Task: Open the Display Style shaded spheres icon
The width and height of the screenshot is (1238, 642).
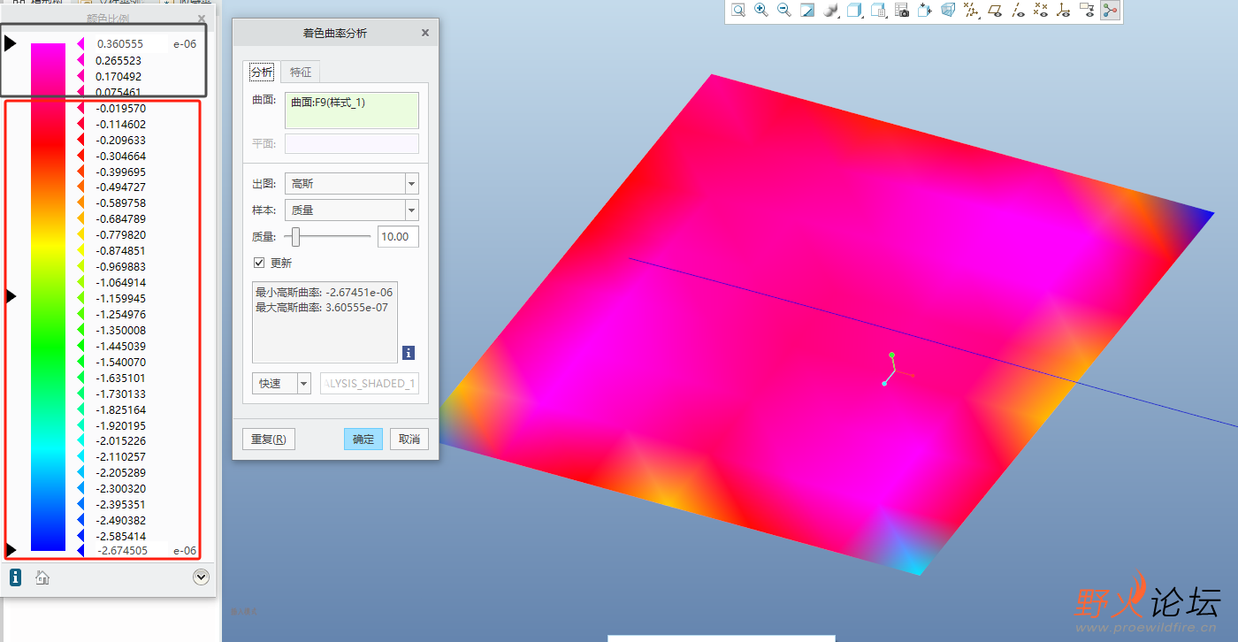Action: (831, 10)
